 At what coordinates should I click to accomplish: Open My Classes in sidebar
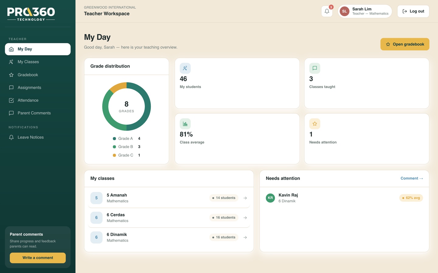(x=38, y=62)
